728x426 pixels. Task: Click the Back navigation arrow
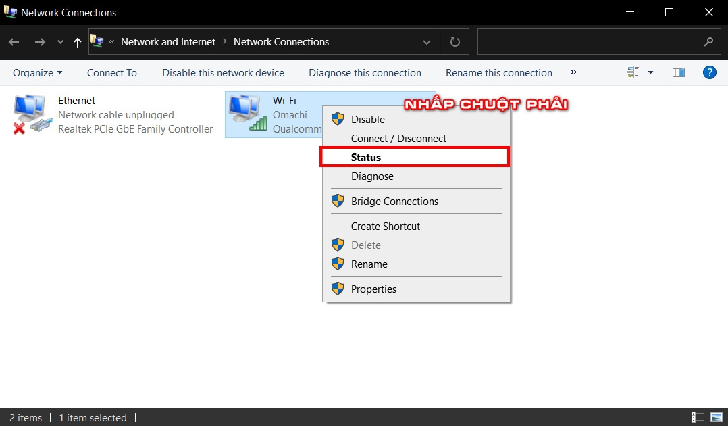pyautogui.click(x=14, y=42)
